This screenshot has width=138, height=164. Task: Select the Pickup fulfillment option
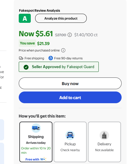70,142
